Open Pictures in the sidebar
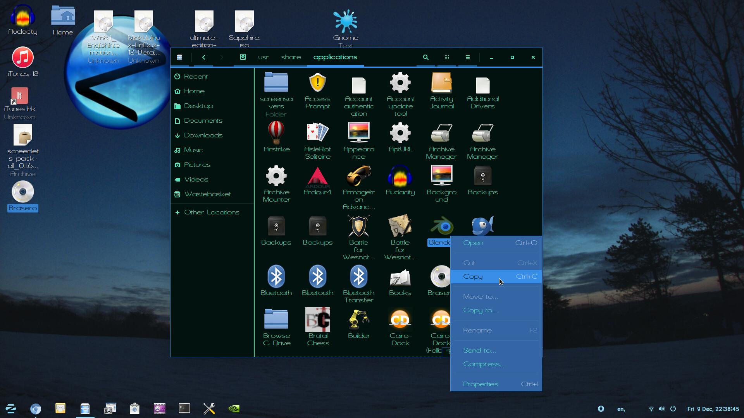 pos(212,164)
